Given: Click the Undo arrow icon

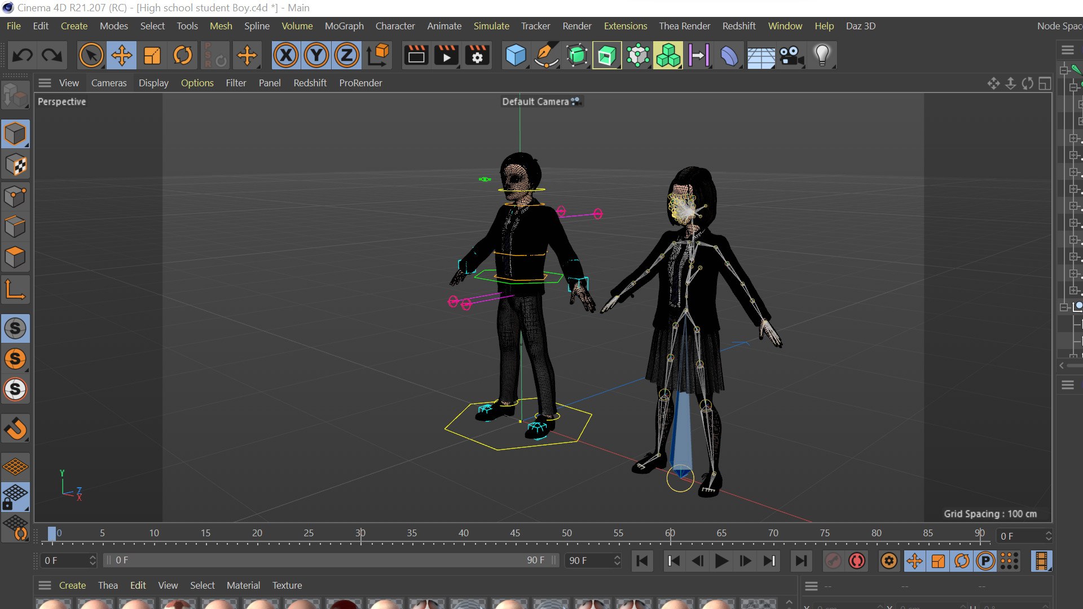Looking at the screenshot, I should coord(23,55).
